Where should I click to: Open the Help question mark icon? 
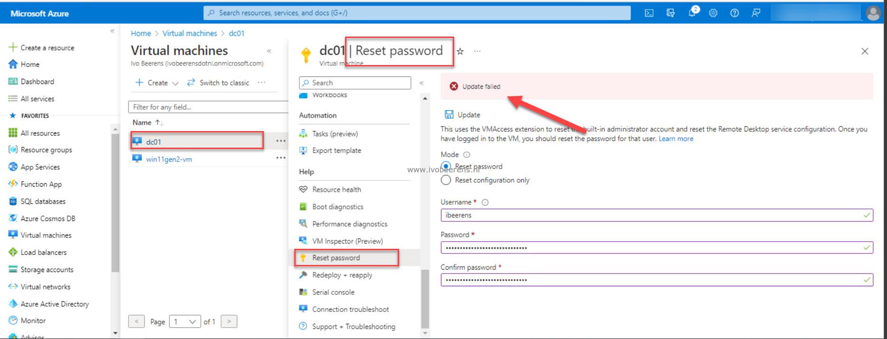[x=734, y=13]
